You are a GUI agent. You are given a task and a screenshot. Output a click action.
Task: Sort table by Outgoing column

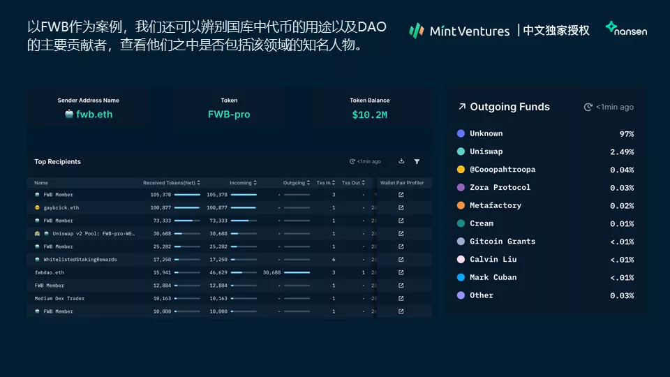pos(296,183)
